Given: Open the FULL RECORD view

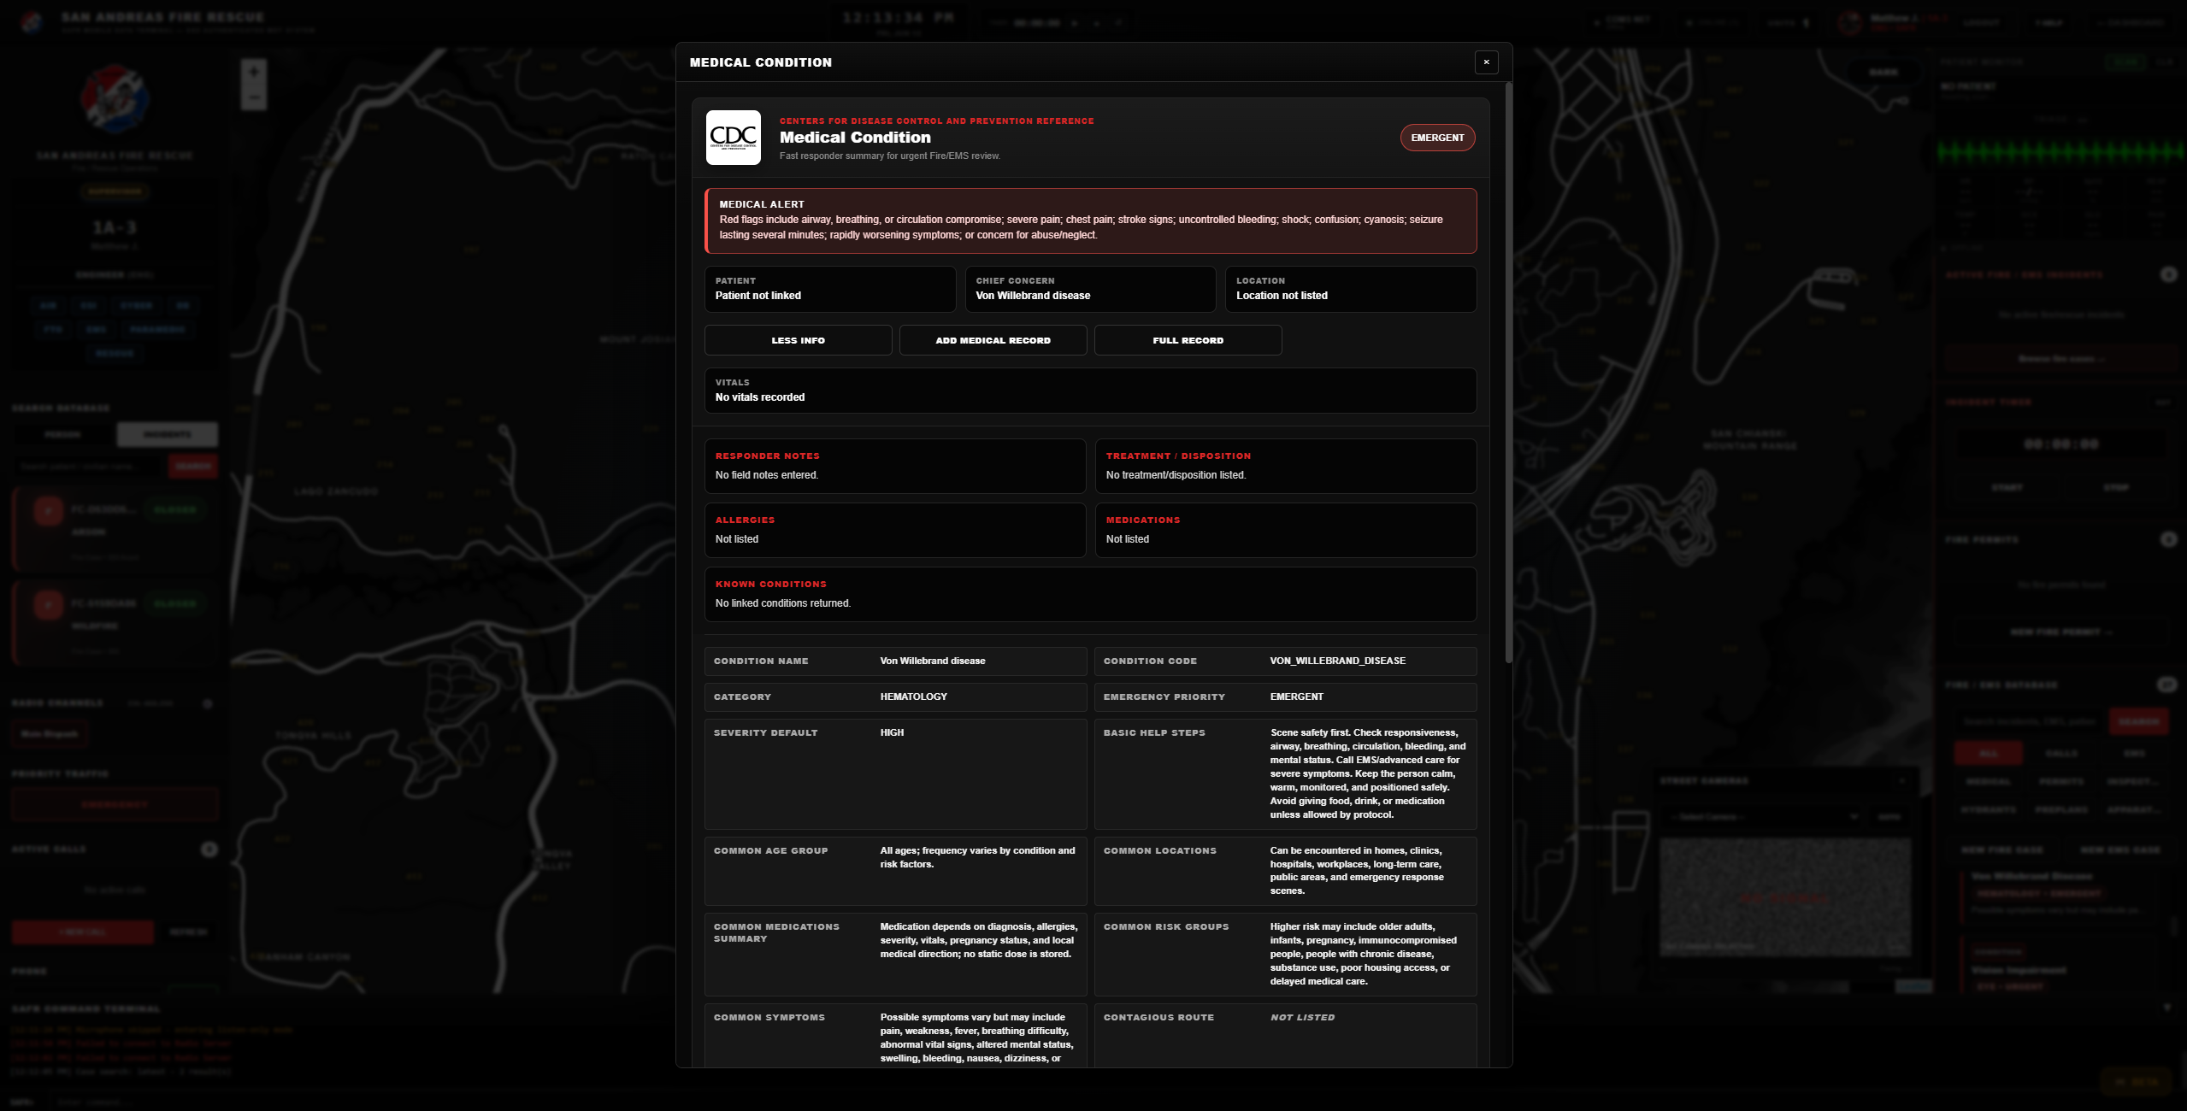Looking at the screenshot, I should tap(1188, 340).
